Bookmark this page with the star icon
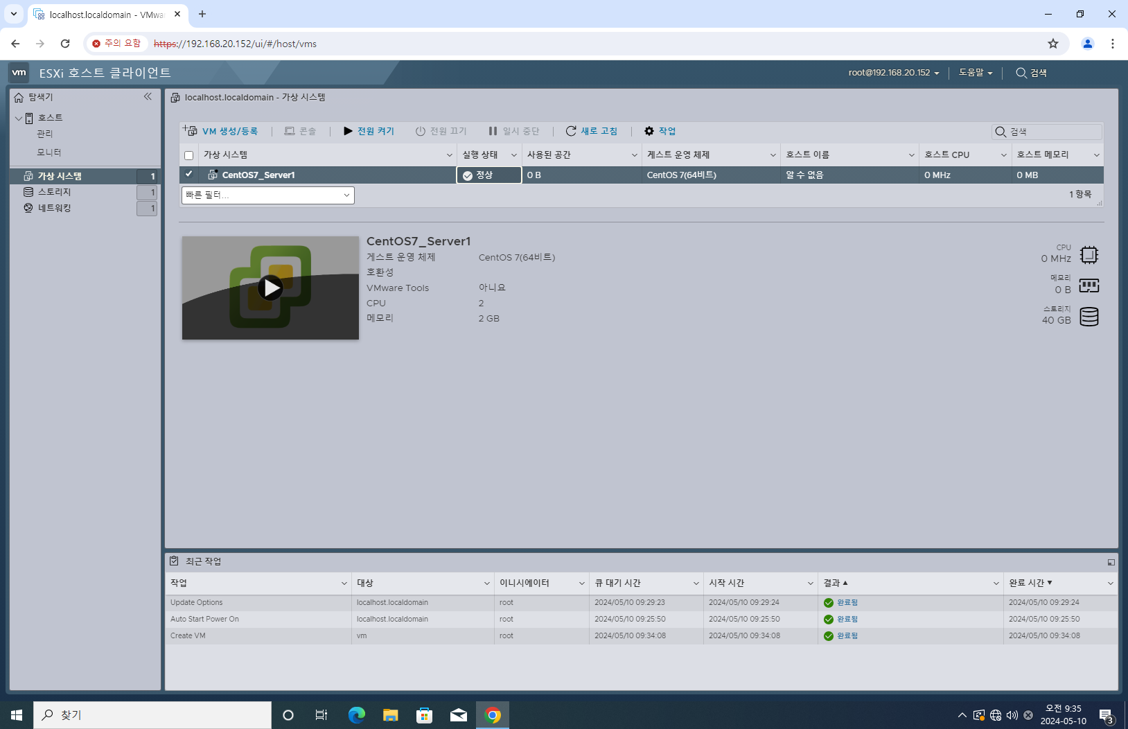 click(1053, 44)
